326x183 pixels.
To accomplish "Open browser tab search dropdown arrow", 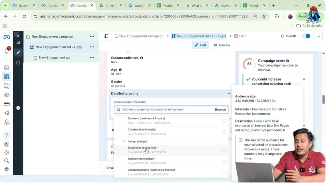I will click(x=5, y=6).
